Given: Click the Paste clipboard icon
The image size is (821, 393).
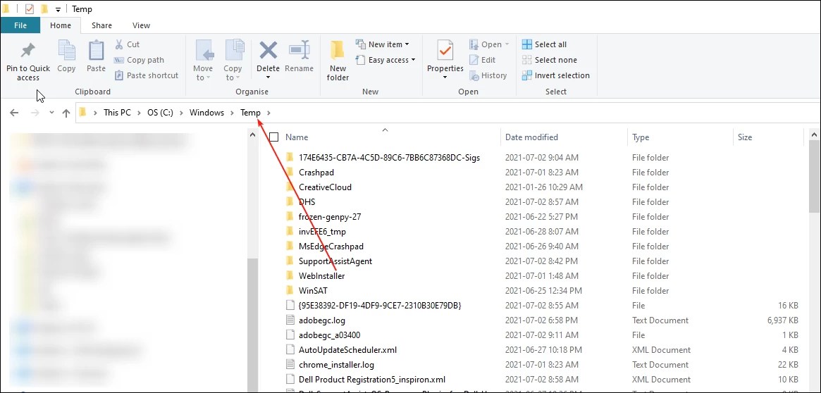Looking at the screenshot, I should click(97, 51).
